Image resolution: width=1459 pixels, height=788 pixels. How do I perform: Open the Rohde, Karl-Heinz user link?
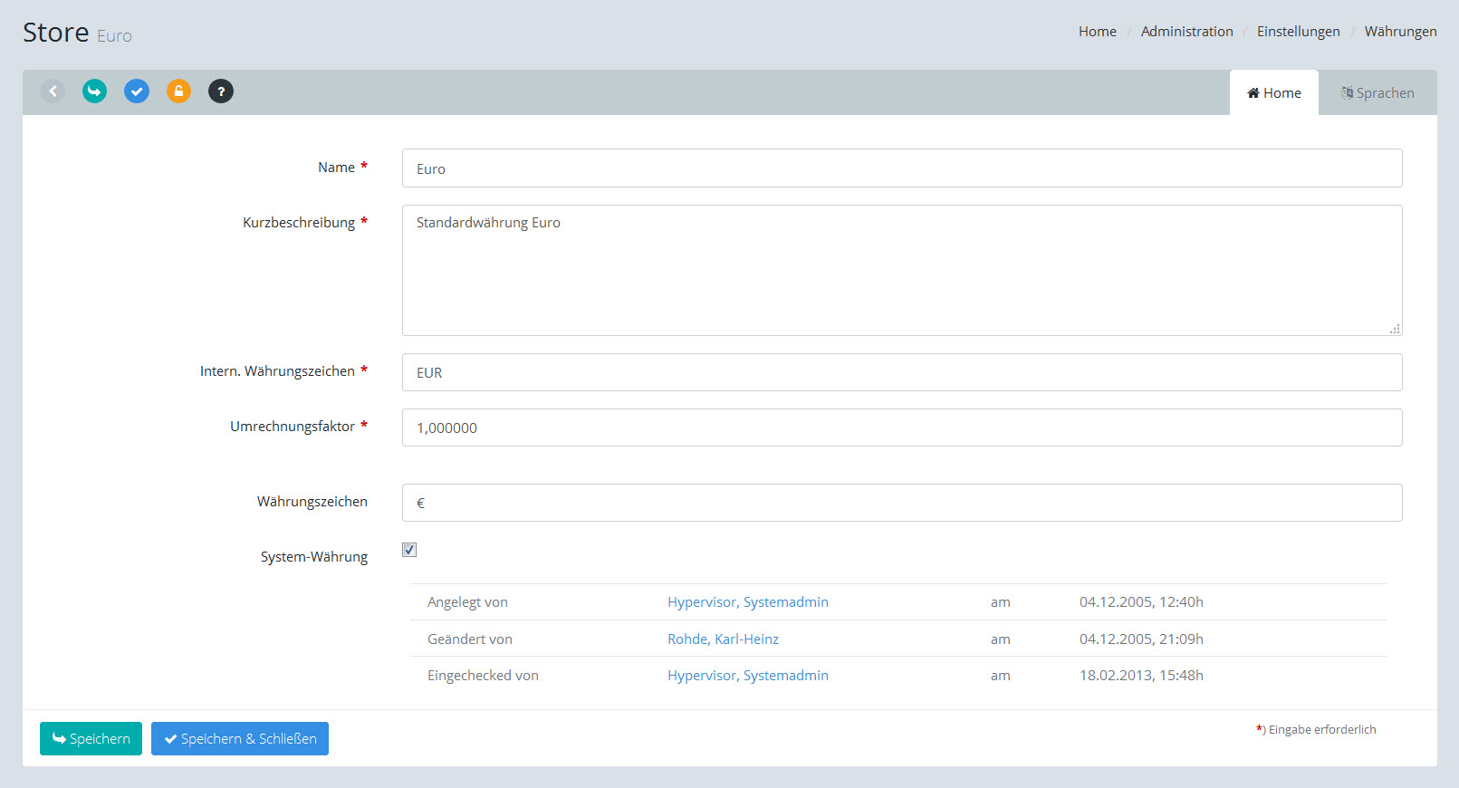point(723,639)
